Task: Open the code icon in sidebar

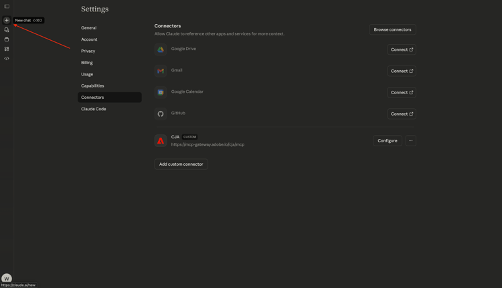Action: click(7, 59)
